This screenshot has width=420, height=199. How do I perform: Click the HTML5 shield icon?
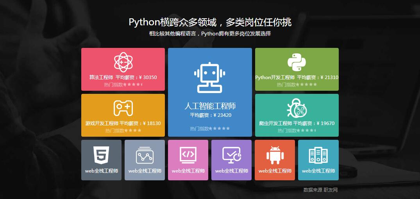coord(101,155)
